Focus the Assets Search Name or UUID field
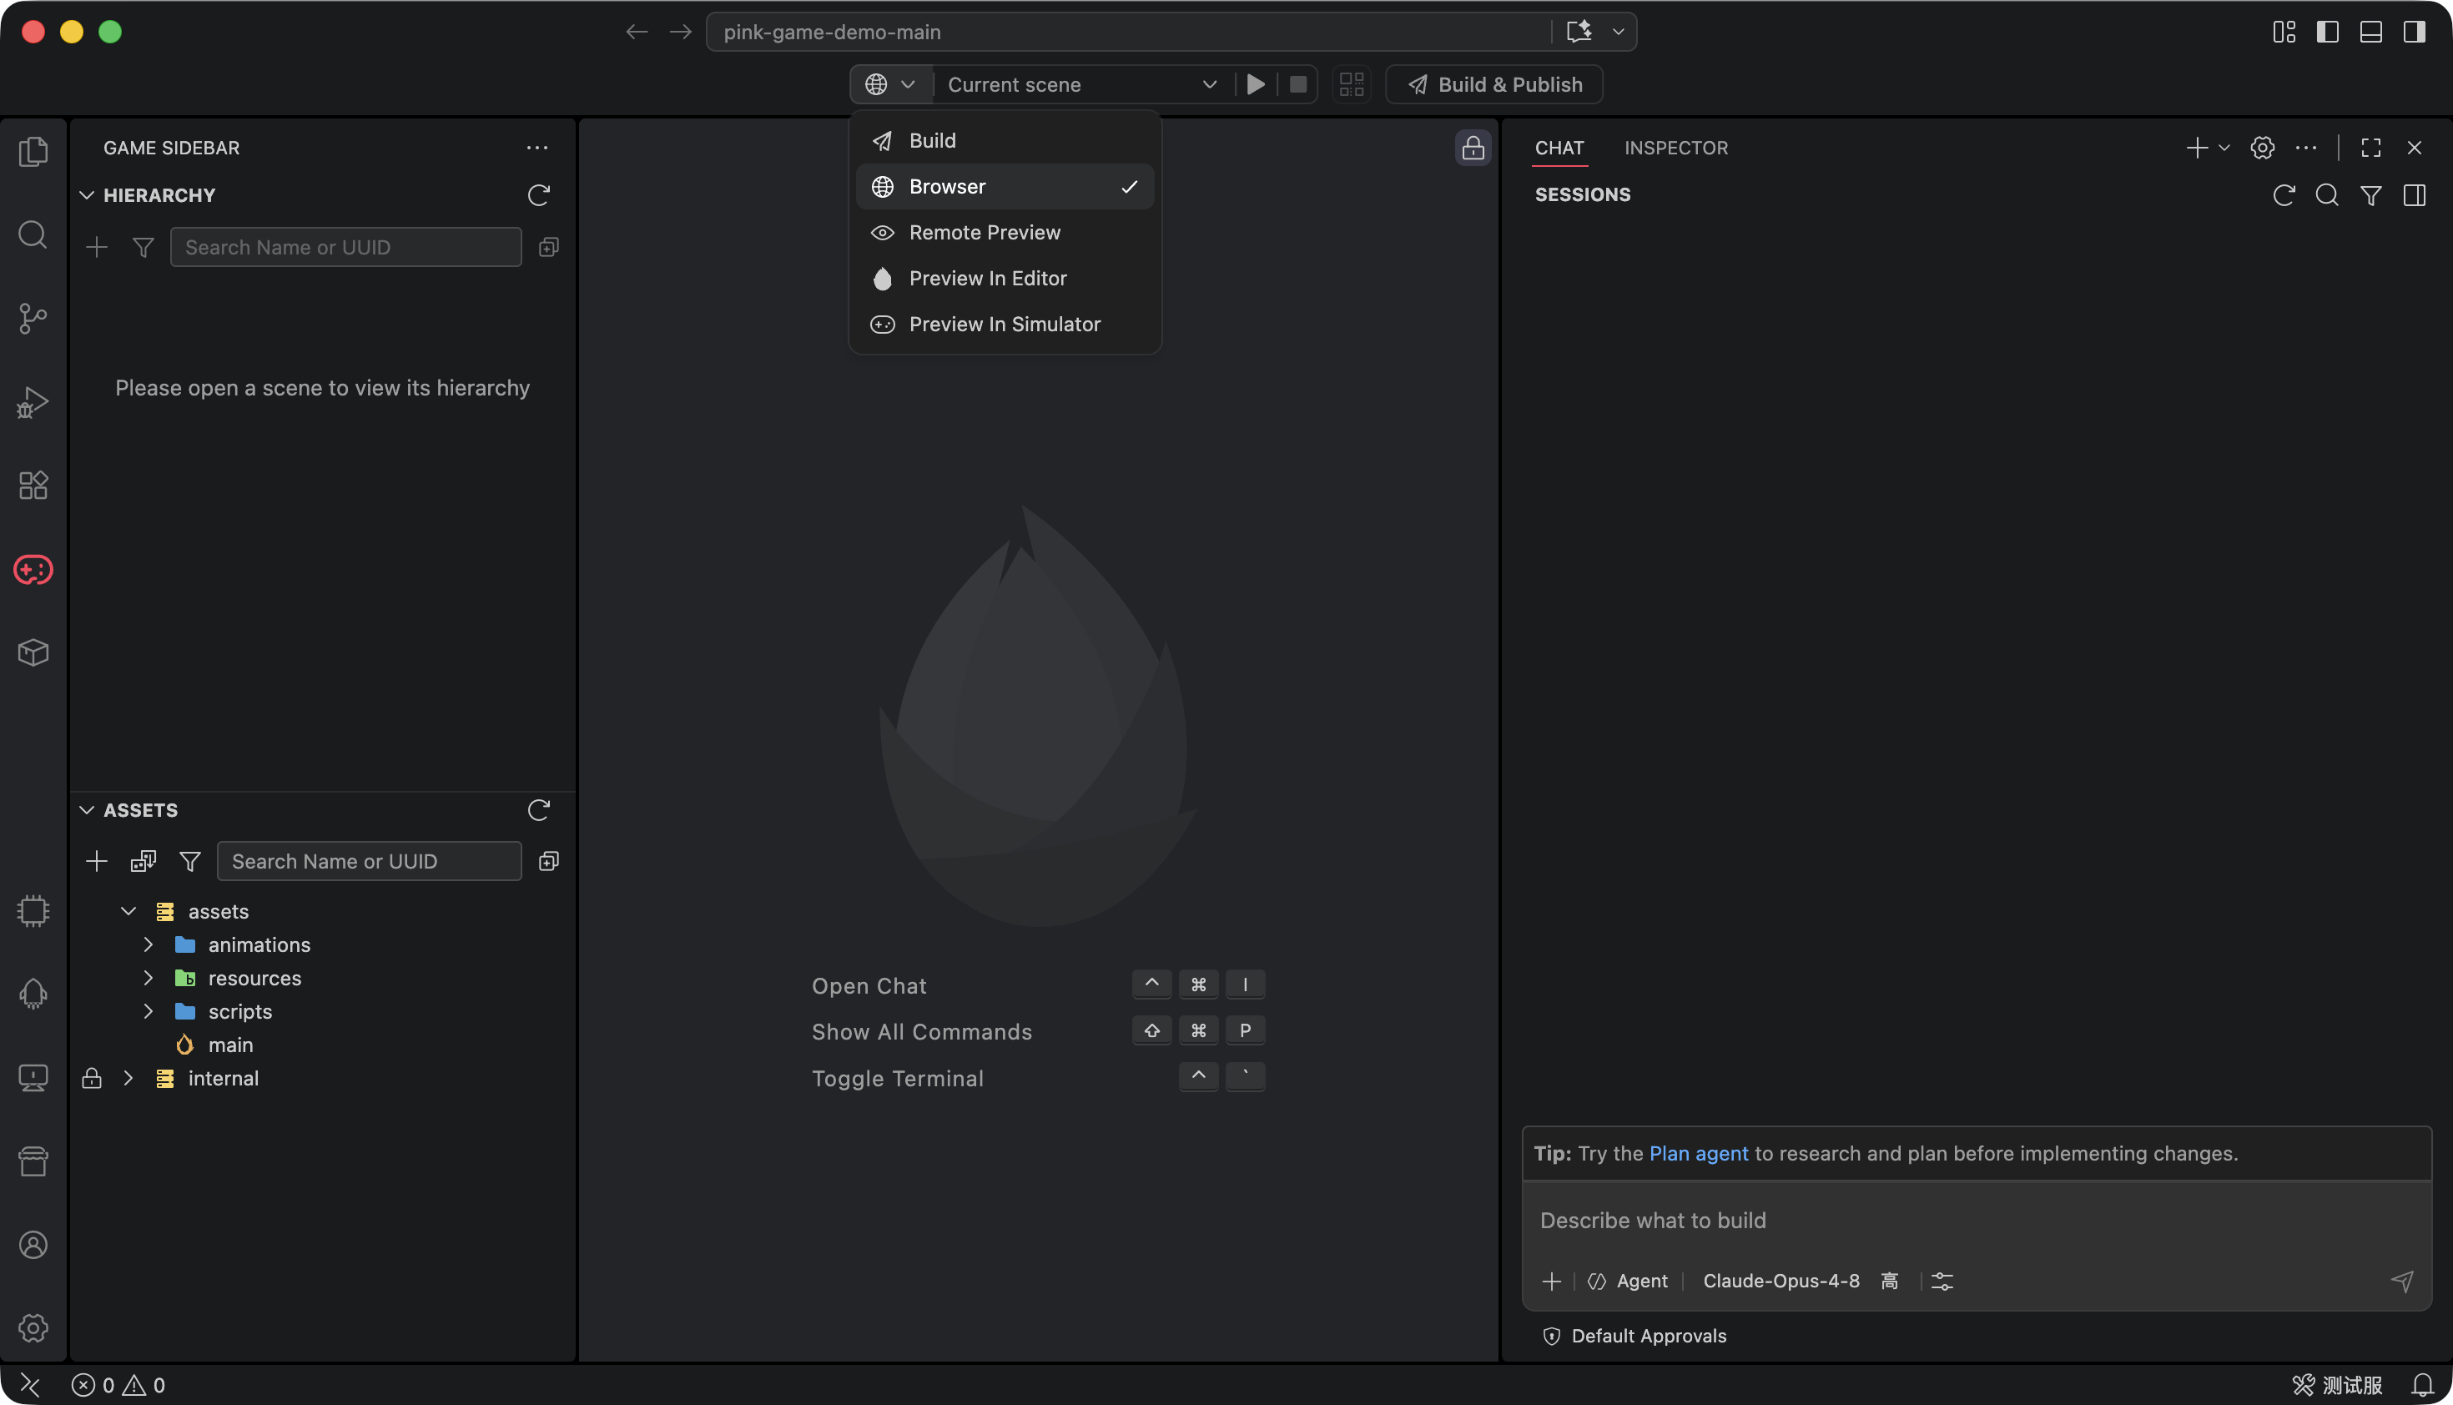Image resolution: width=2453 pixels, height=1405 pixels. tap(369, 861)
